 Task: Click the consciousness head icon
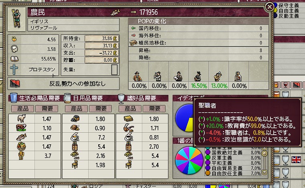click(14, 49)
